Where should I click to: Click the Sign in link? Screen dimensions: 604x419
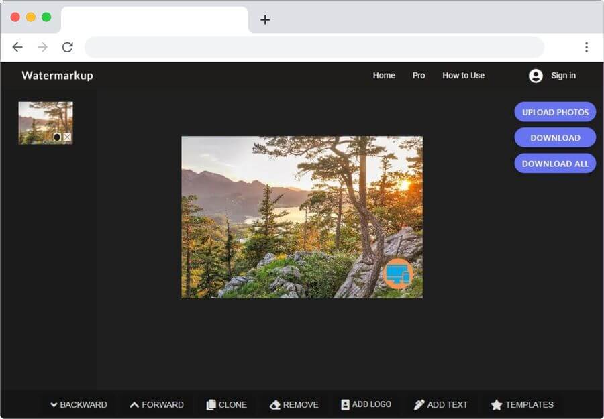pyautogui.click(x=563, y=76)
